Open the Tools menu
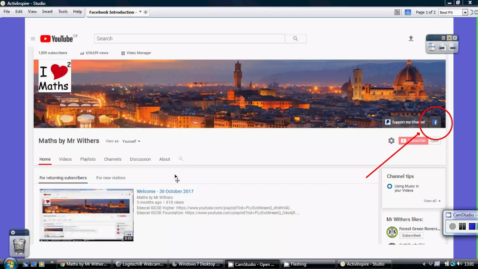Screen dimensions: 478x269 point(63,12)
